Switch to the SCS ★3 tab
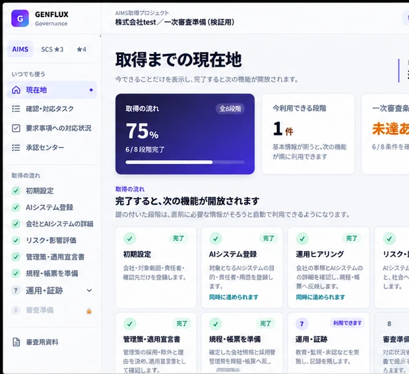This screenshot has width=409, height=374. point(52,49)
